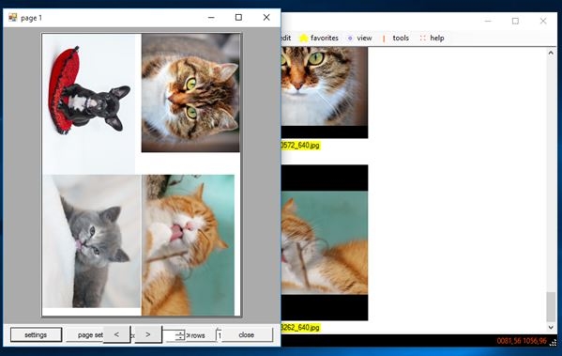Image resolution: width=562 pixels, height=356 pixels.
Task: Select the orange cat thumbnail in browser
Action: coord(325,242)
